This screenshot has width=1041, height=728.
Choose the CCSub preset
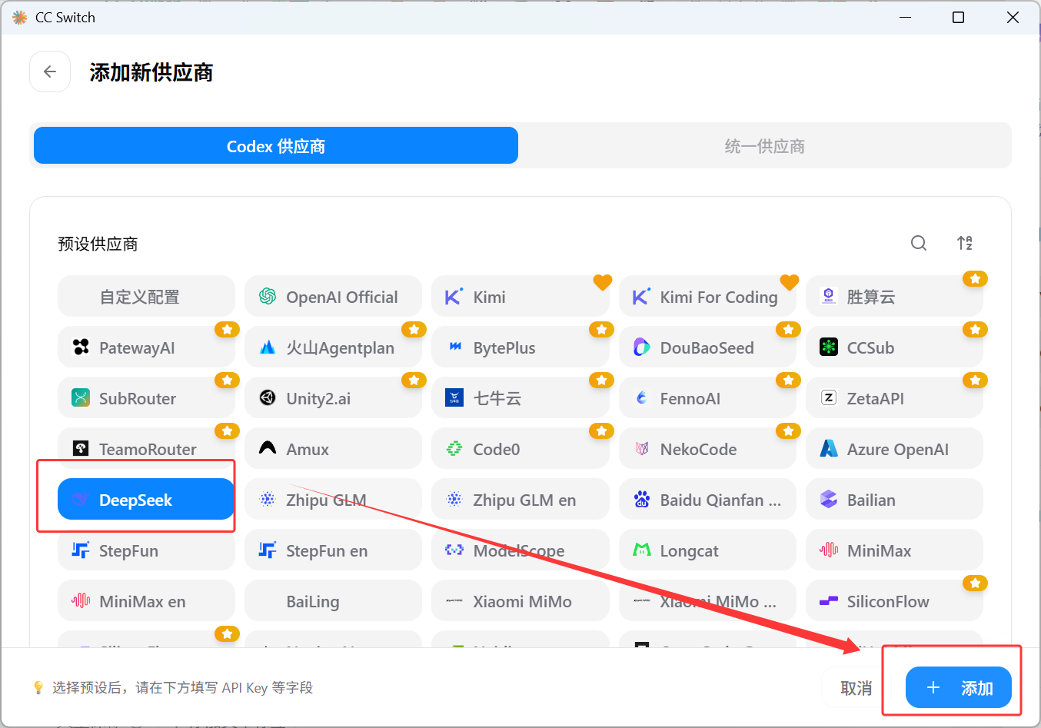pos(894,347)
